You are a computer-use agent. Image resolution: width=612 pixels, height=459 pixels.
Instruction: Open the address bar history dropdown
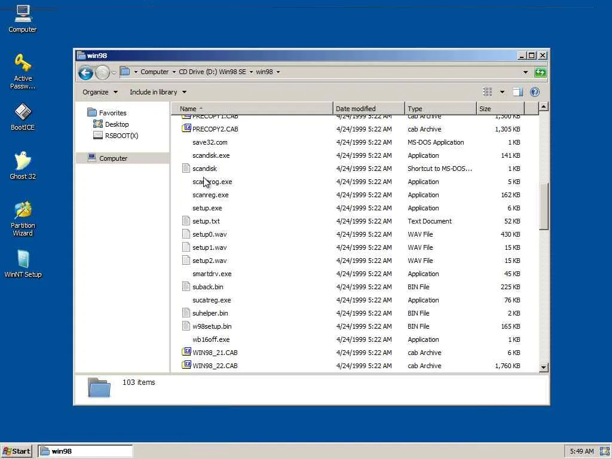tap(525, 72)
